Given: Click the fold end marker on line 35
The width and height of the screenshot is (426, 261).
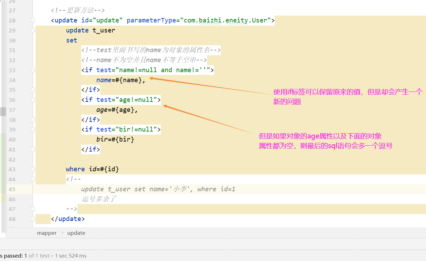Looking at the screenshot, I should [x=33, y=90].
